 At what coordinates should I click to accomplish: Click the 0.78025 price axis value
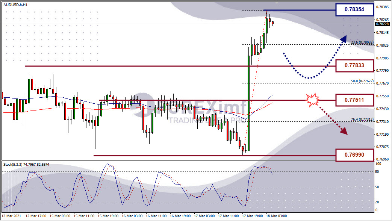click(383, 45)
